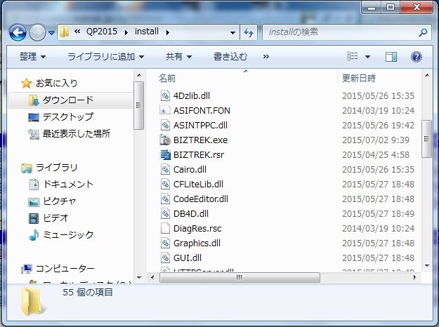439x327 pixels.
Task: Select the BIZTREK.exe file
Action: [x=200, y=140]
